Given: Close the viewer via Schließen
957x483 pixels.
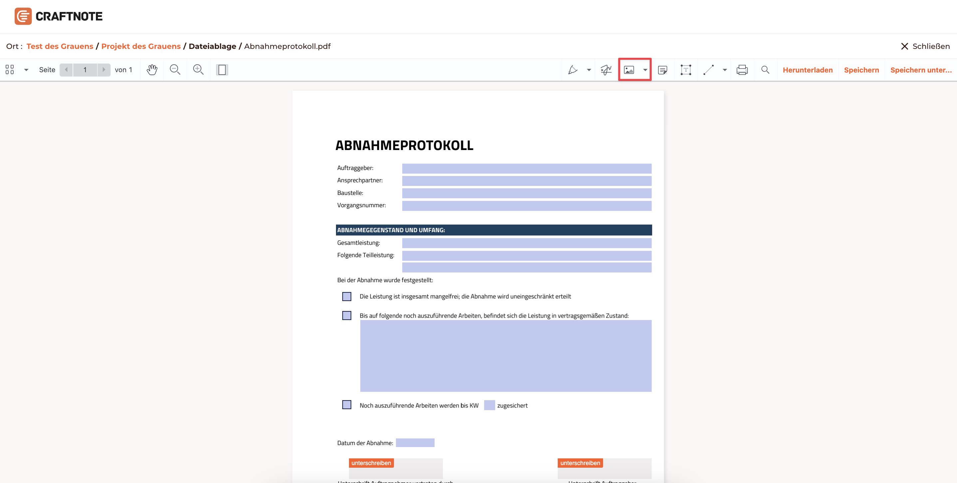Looking at the screenshot, I should click(925, 46).
